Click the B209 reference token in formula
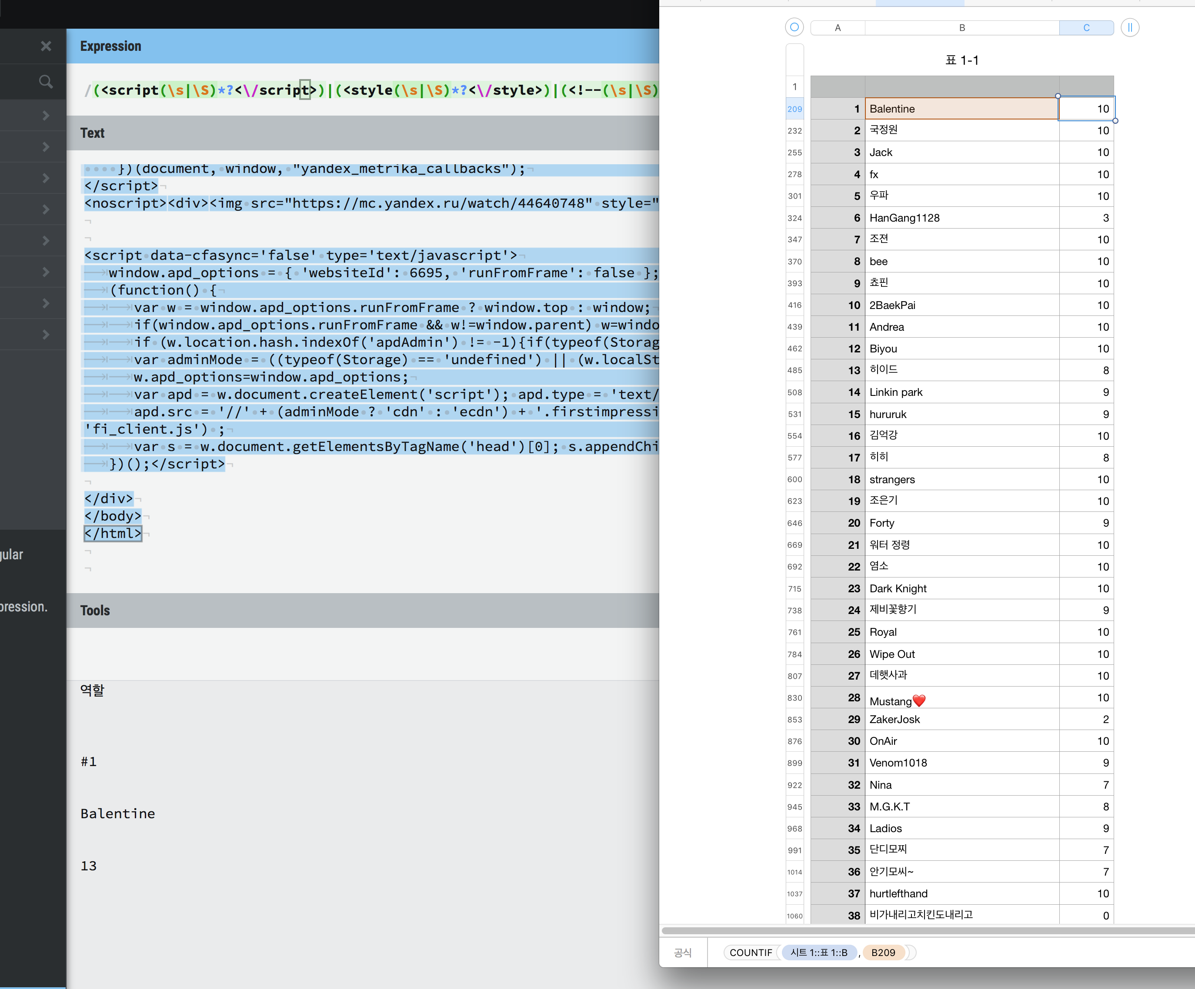 coord(883,952)
